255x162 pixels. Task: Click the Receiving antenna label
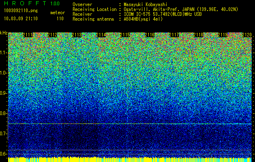93,19
